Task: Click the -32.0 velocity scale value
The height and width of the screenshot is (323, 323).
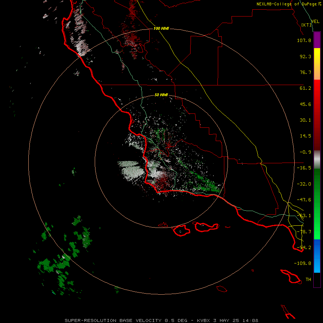Action: click(304, 184)
